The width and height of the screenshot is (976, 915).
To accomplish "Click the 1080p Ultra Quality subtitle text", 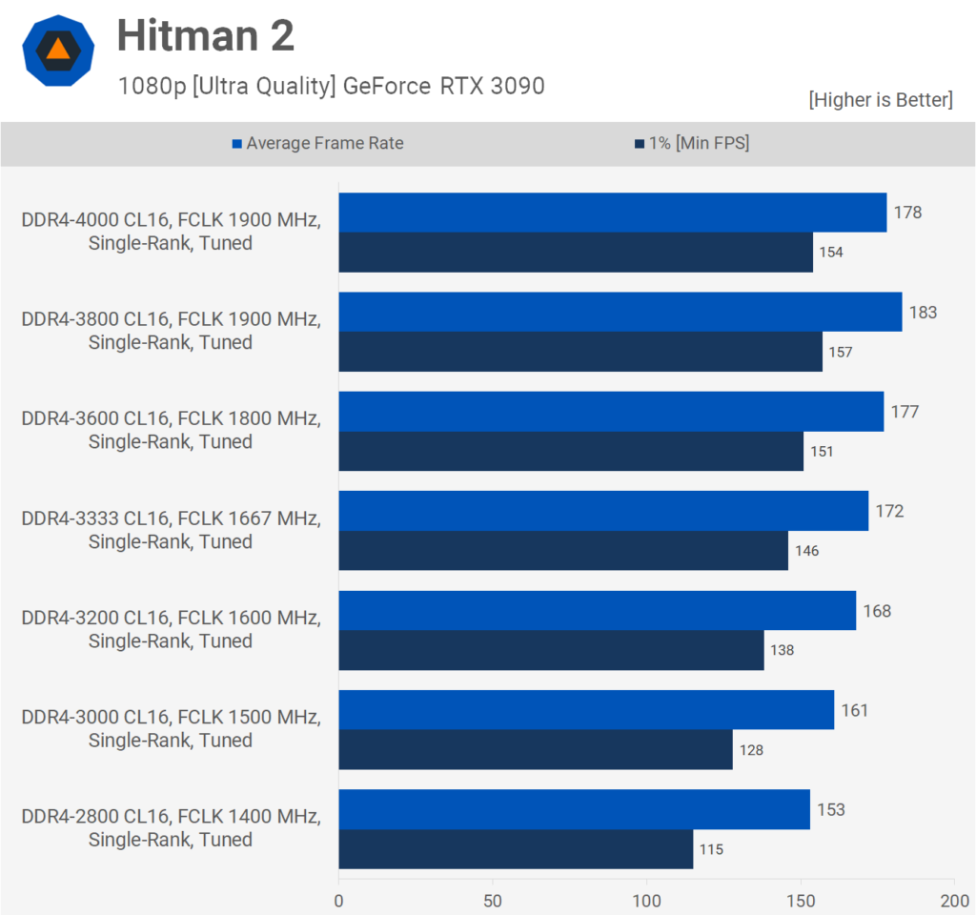I will click(331, 87).
